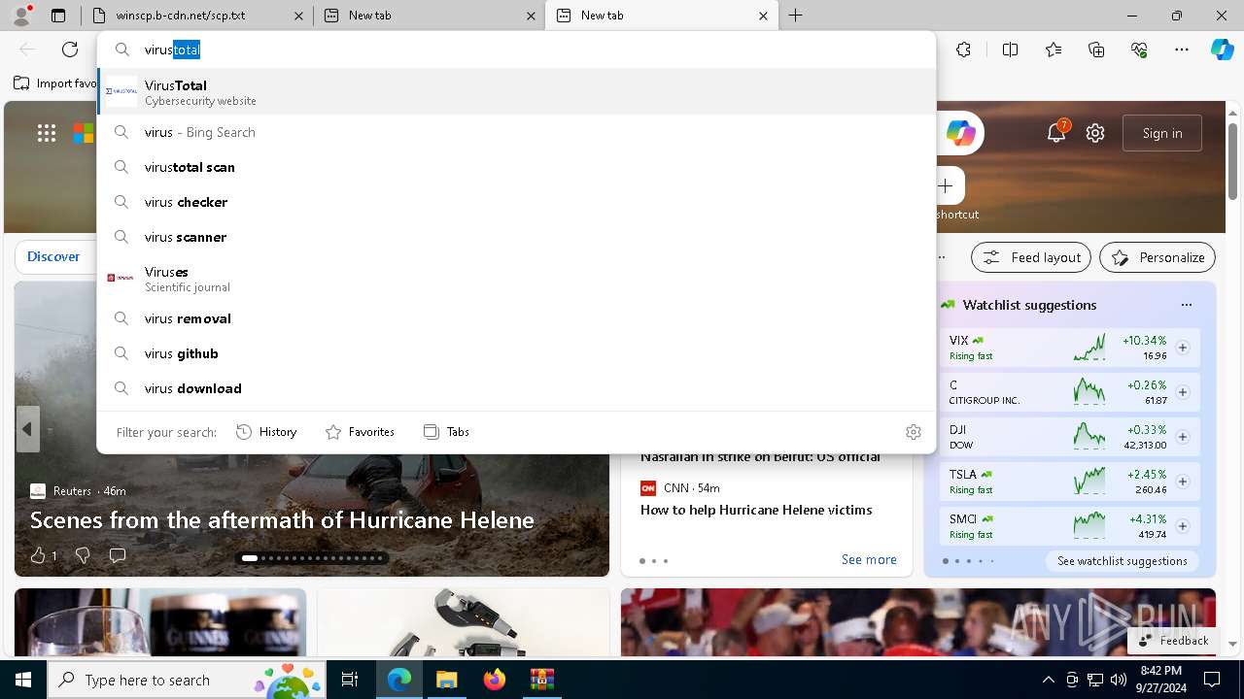Click See more news link

869,559
